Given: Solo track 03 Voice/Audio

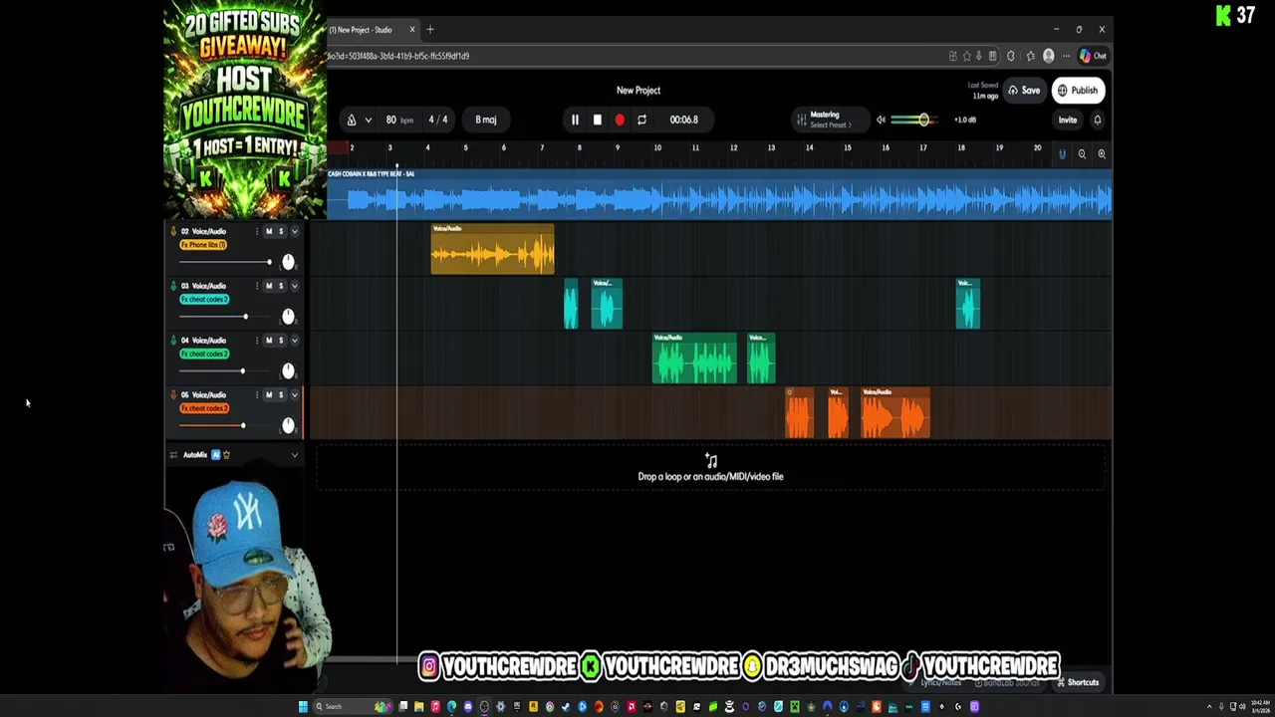Looking at the screenshot, I should click(x=281, y=286).
